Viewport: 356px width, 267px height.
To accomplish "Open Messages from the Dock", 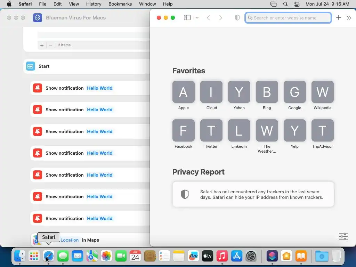I will (x=63, y=256).
